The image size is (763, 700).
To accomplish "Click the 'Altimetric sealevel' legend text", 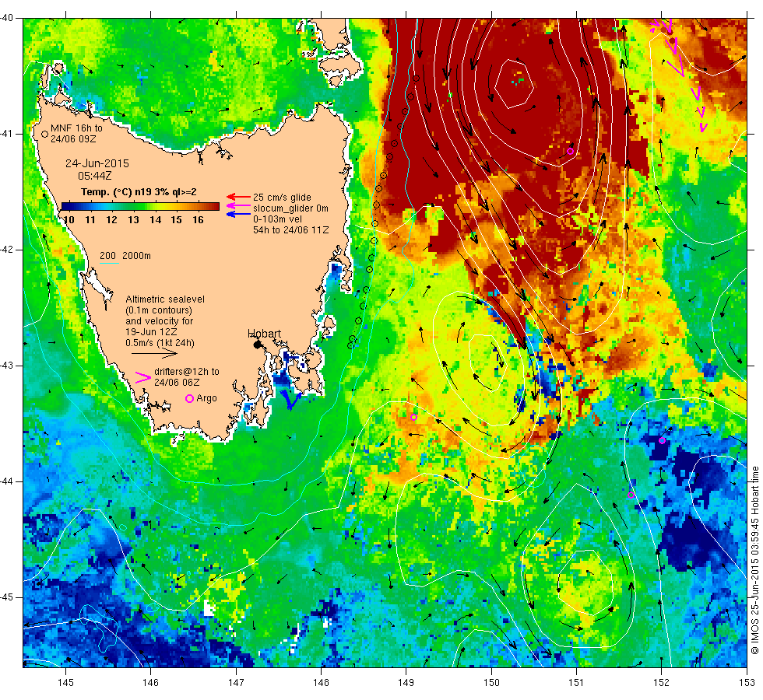I will click(x=165, y=299).
